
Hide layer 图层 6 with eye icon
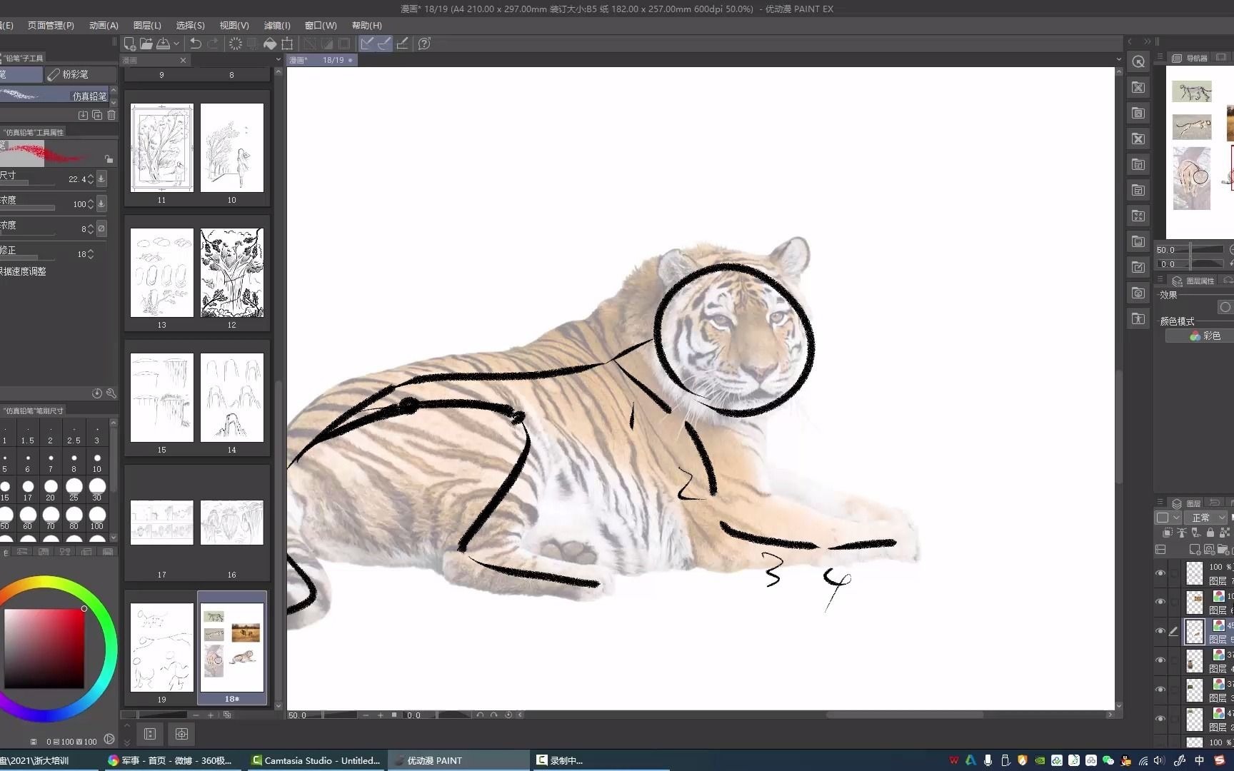tap(1160, 603)
